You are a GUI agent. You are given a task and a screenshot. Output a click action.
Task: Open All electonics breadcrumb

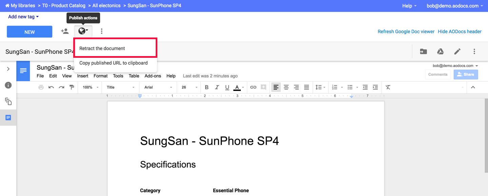point(106,6)
